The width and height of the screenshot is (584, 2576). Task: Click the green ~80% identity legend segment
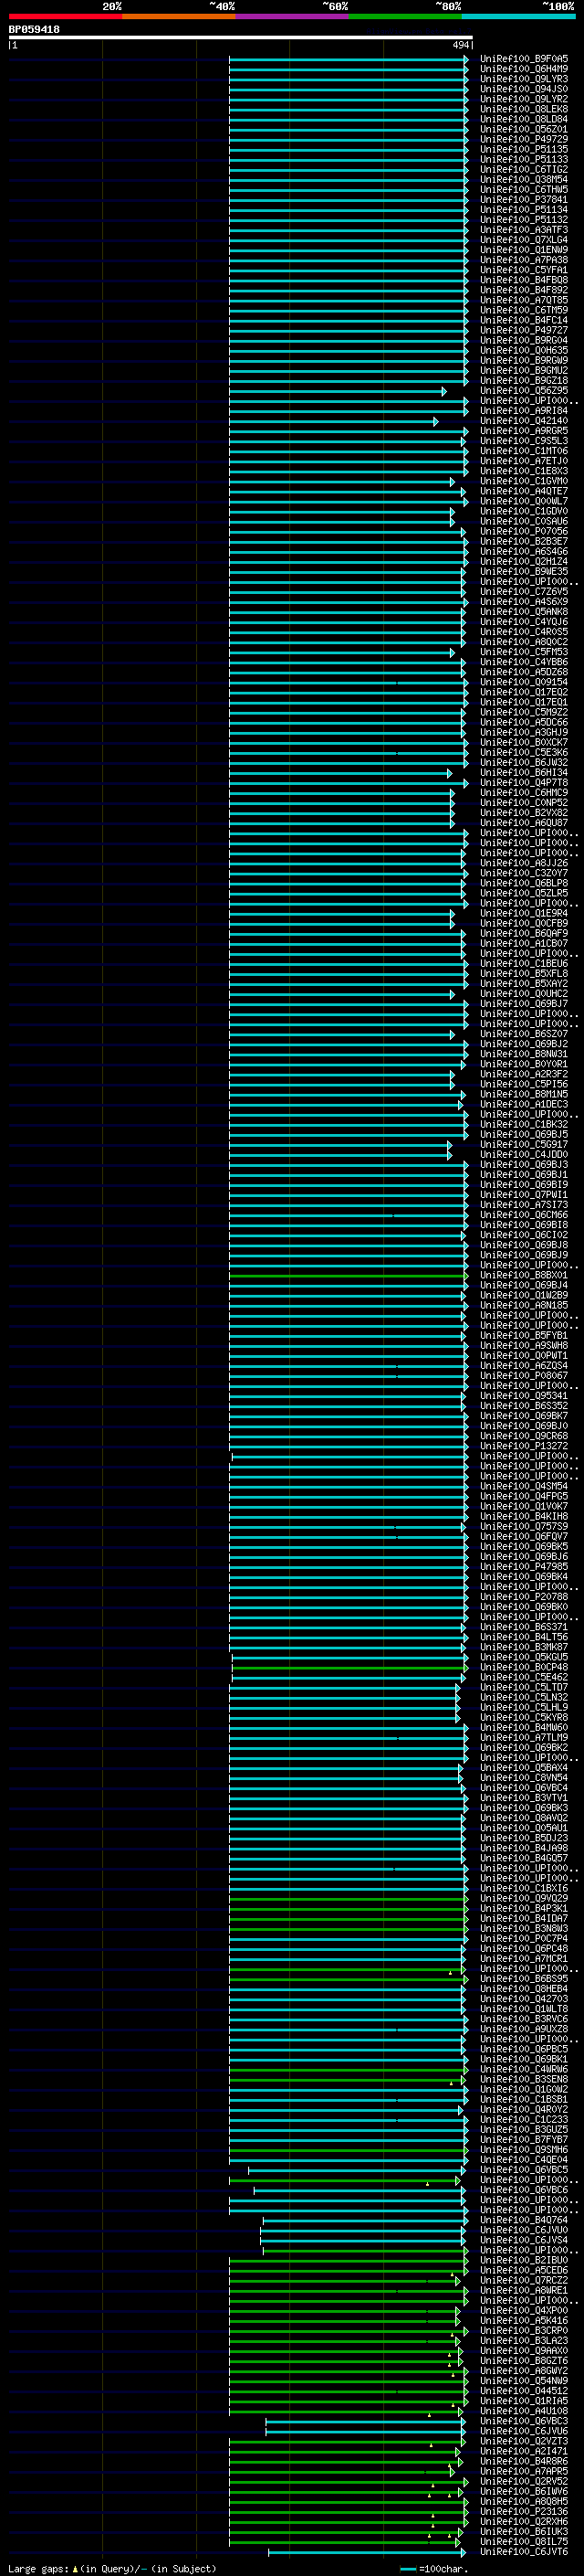[405, 16]
